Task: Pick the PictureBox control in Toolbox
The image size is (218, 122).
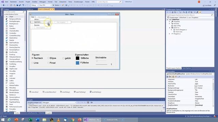Action: point(13,109)
